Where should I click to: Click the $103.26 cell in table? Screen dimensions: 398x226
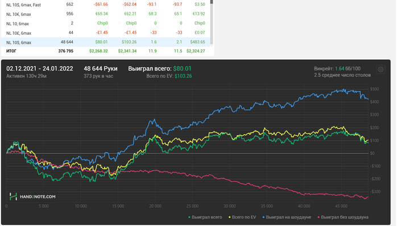(129, 42)
